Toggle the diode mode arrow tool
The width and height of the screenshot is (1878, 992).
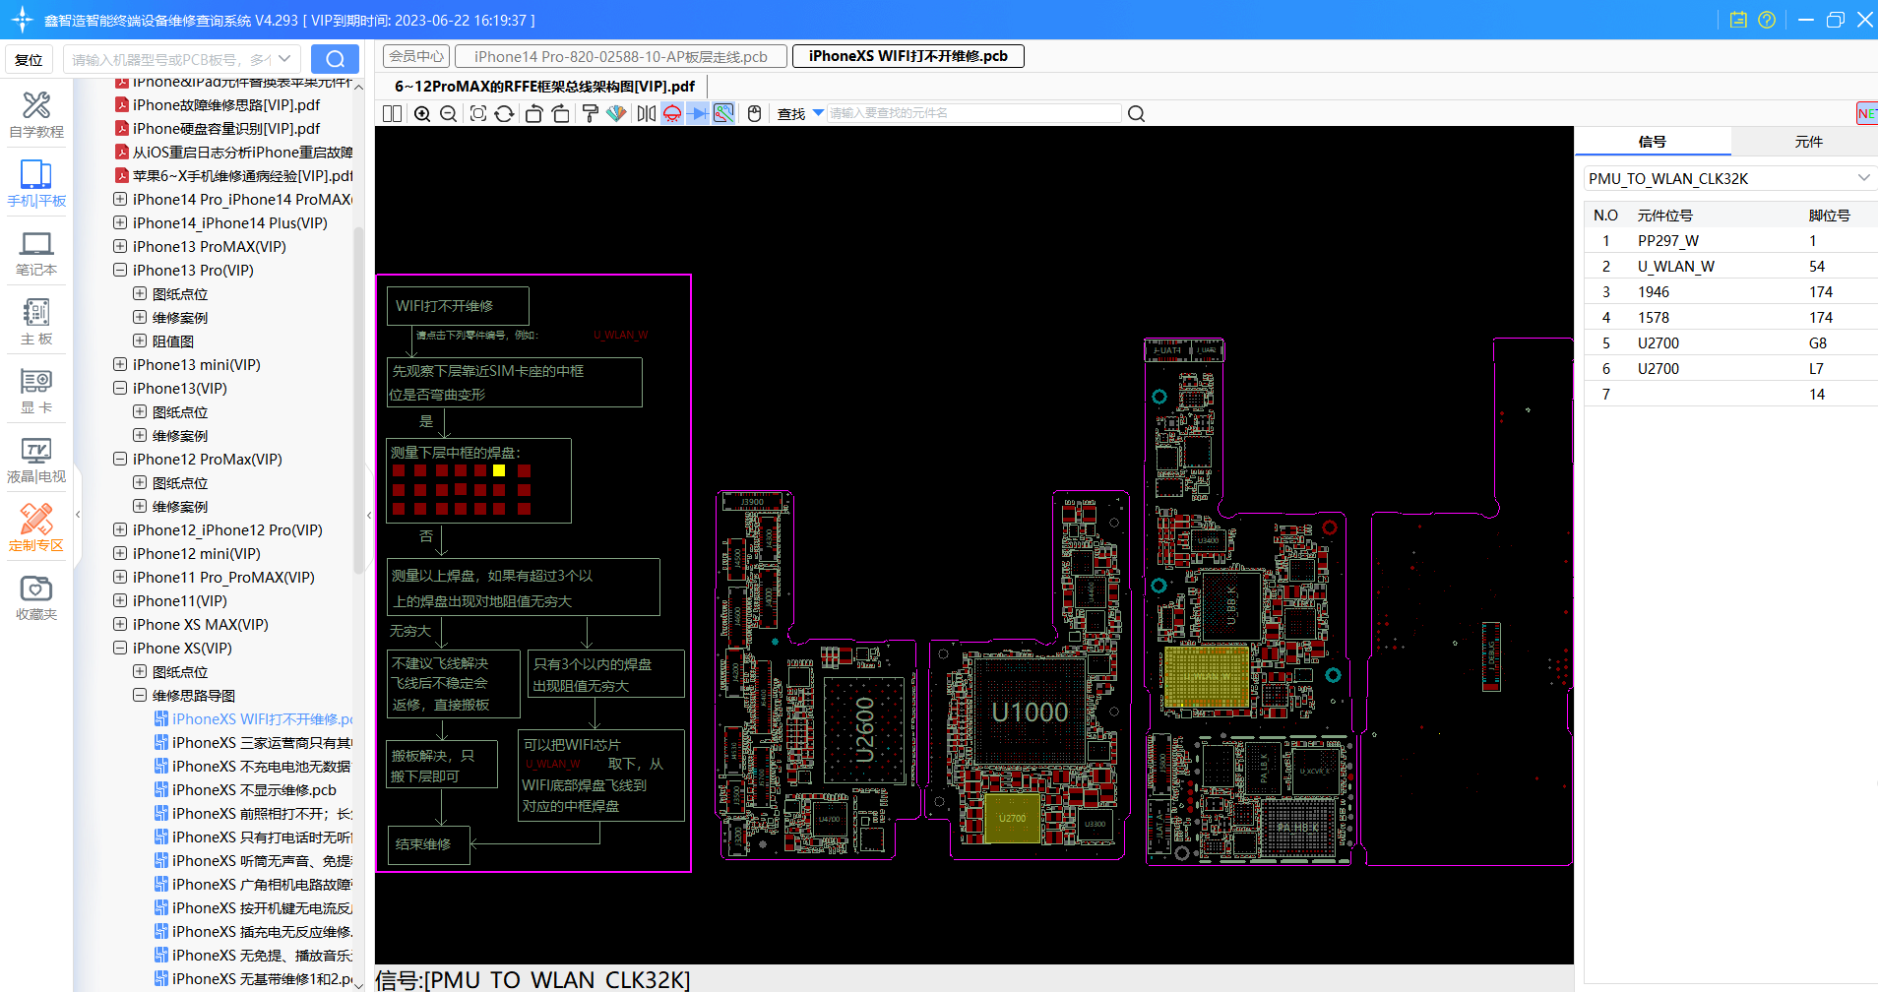point(698,113)
